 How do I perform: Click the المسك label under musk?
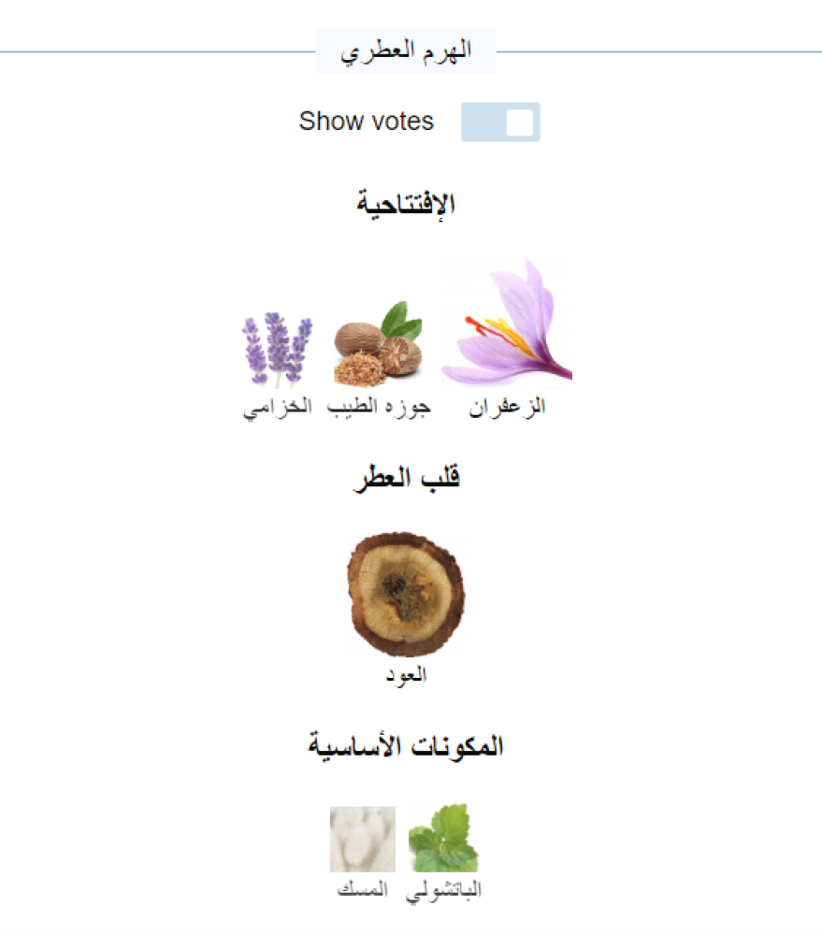(x=363, y=889)
